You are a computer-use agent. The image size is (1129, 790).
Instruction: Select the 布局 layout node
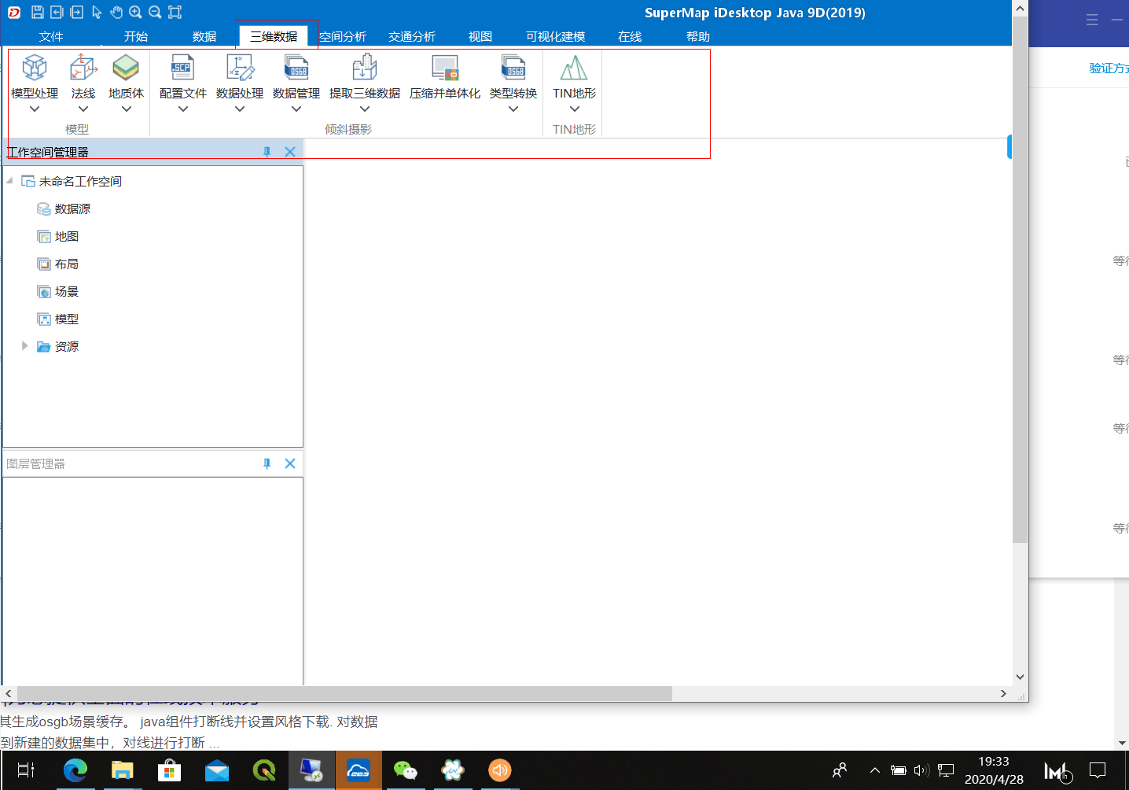[x=67, y=264]
